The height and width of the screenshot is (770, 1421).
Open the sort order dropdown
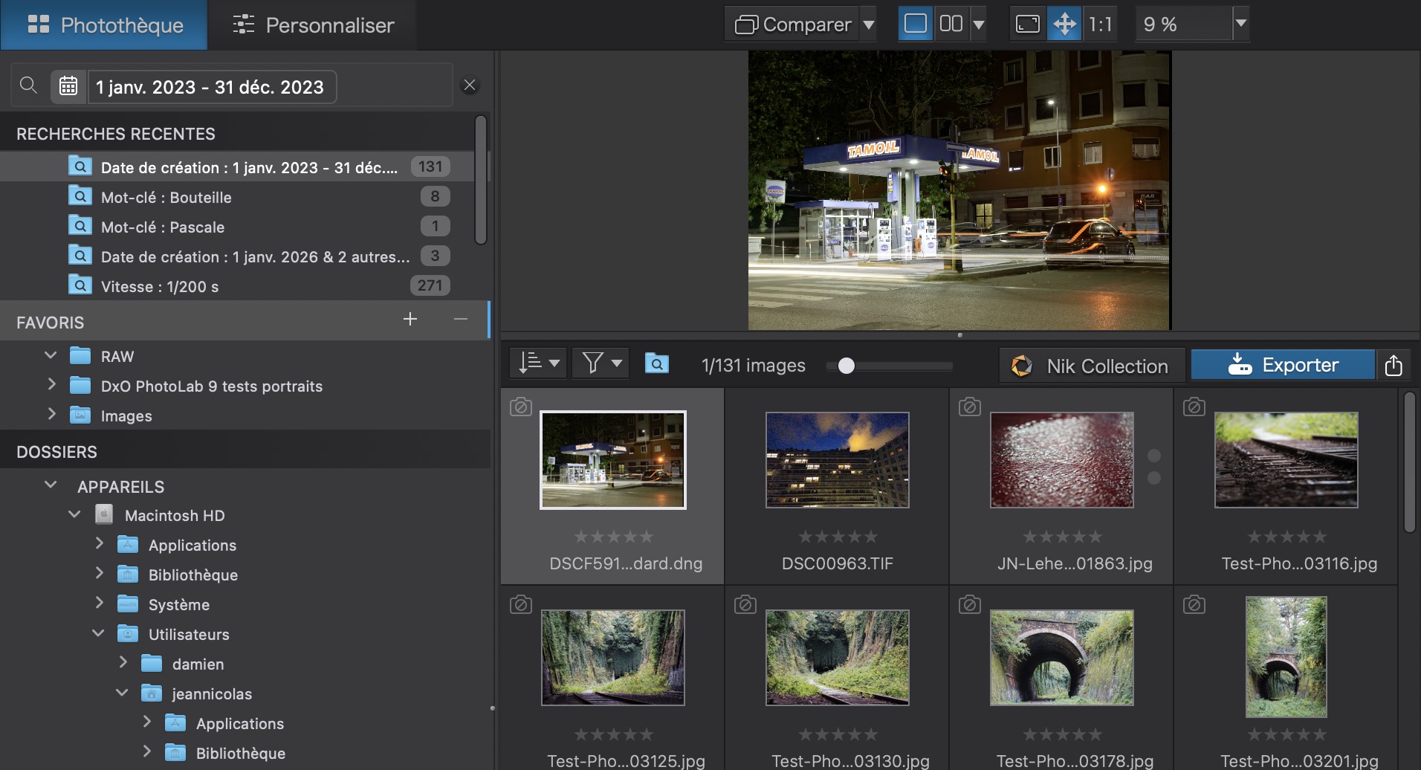coord(538,363)
